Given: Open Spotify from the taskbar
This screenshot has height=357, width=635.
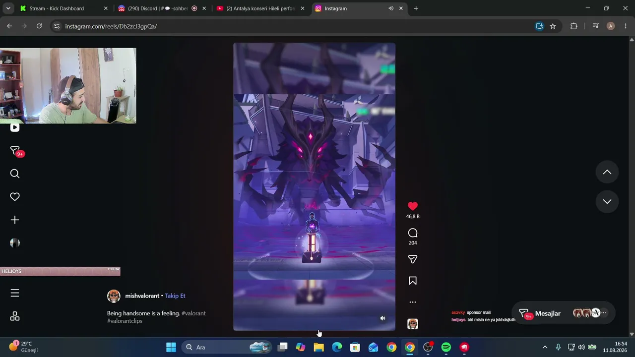Looking at the screenshot, I should point(446,347).
